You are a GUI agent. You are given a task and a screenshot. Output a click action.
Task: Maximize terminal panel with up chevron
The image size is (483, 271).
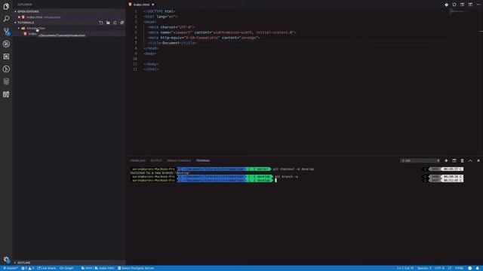tap(470, 160)
